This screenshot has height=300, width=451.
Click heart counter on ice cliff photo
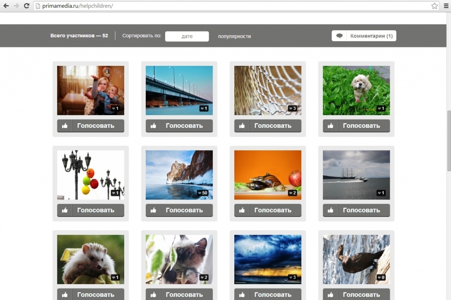point(203,193)
